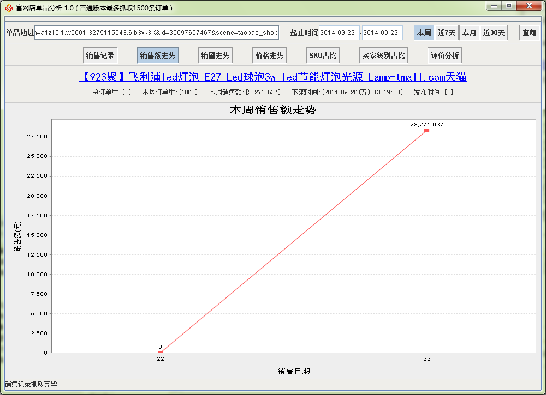The image size is (546, 395).
Task: Click the app logo icon in title bar
Action: [9, 8]
